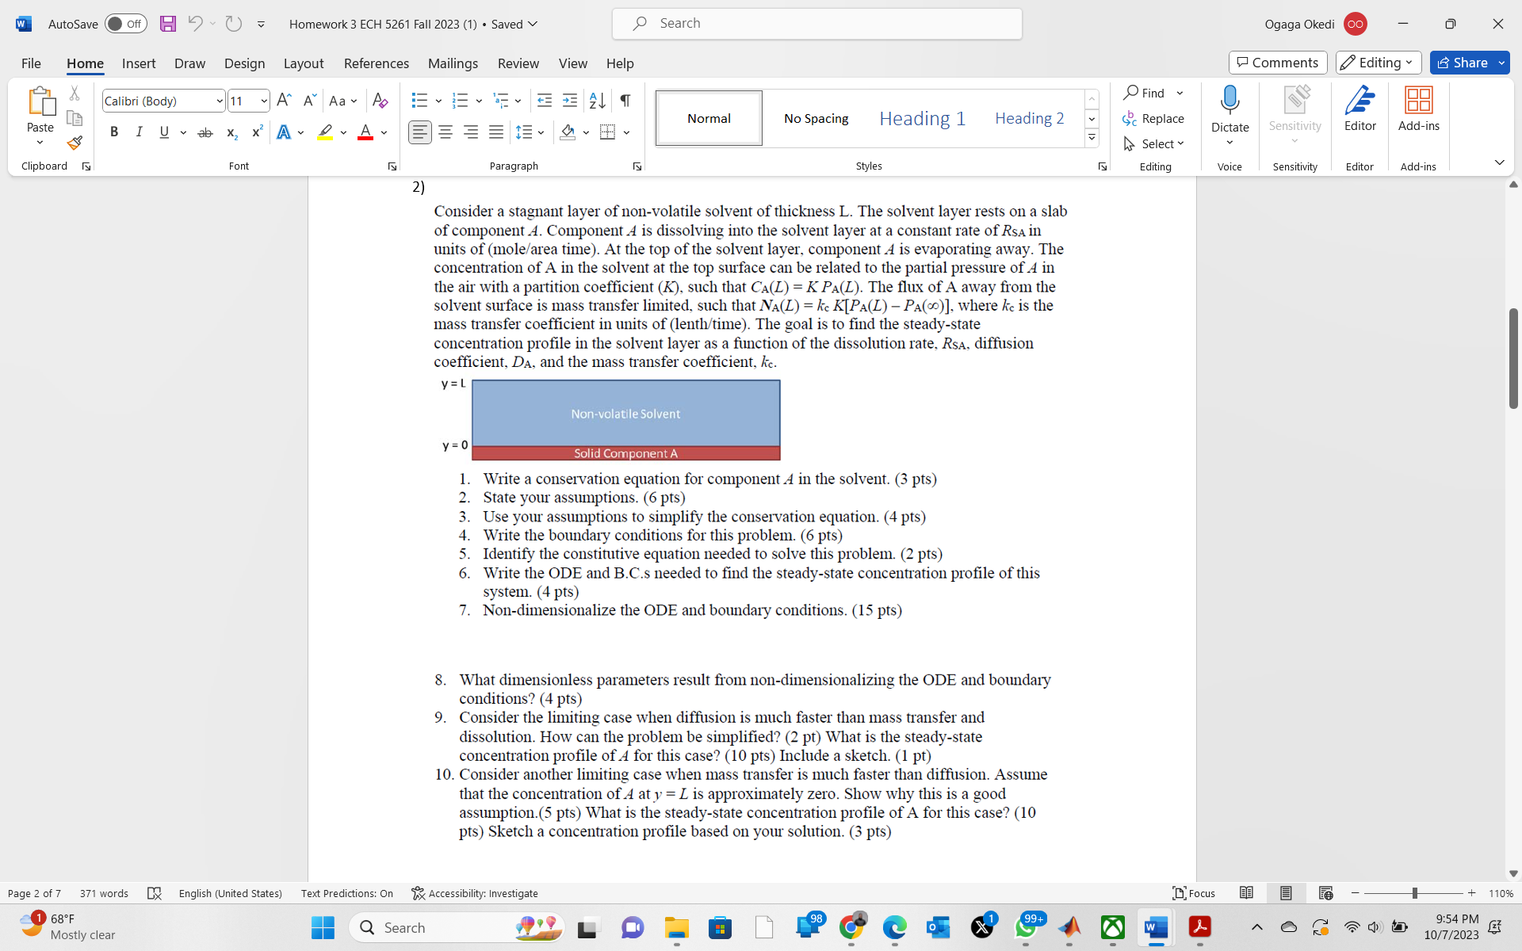Image resolution: width=1522 pixels, height=951 pixels.
Task: Show paragraph marks with the pilcrow icon
Action: click(x=625, y=101)
